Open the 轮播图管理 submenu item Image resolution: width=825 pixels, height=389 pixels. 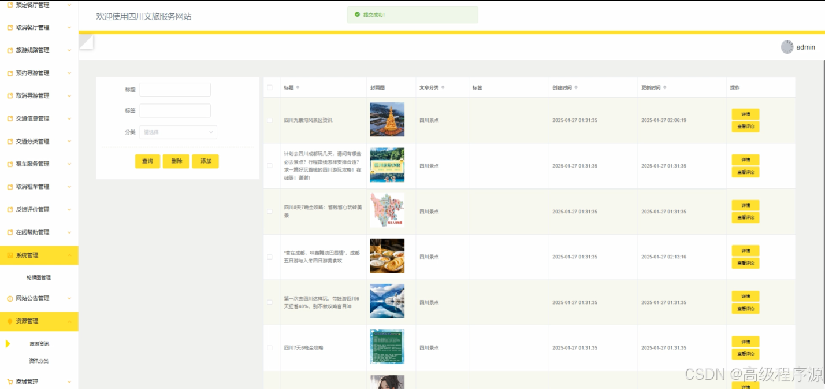[39, 277]
